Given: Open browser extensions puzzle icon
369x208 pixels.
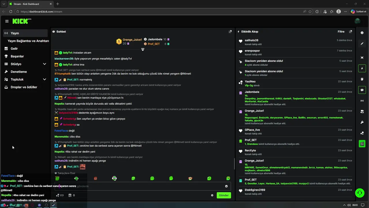Looking at the screenshot, I should (317, 12).
